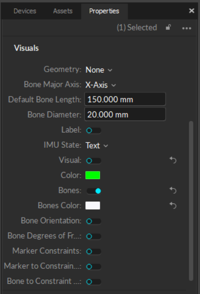Open the green Color swatch

tap(93, 175)
